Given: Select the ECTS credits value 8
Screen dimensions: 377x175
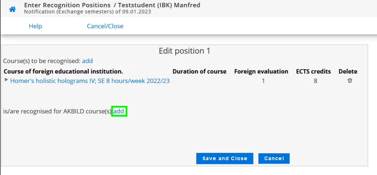Looking at the screenshot, I should click(315, 81).
